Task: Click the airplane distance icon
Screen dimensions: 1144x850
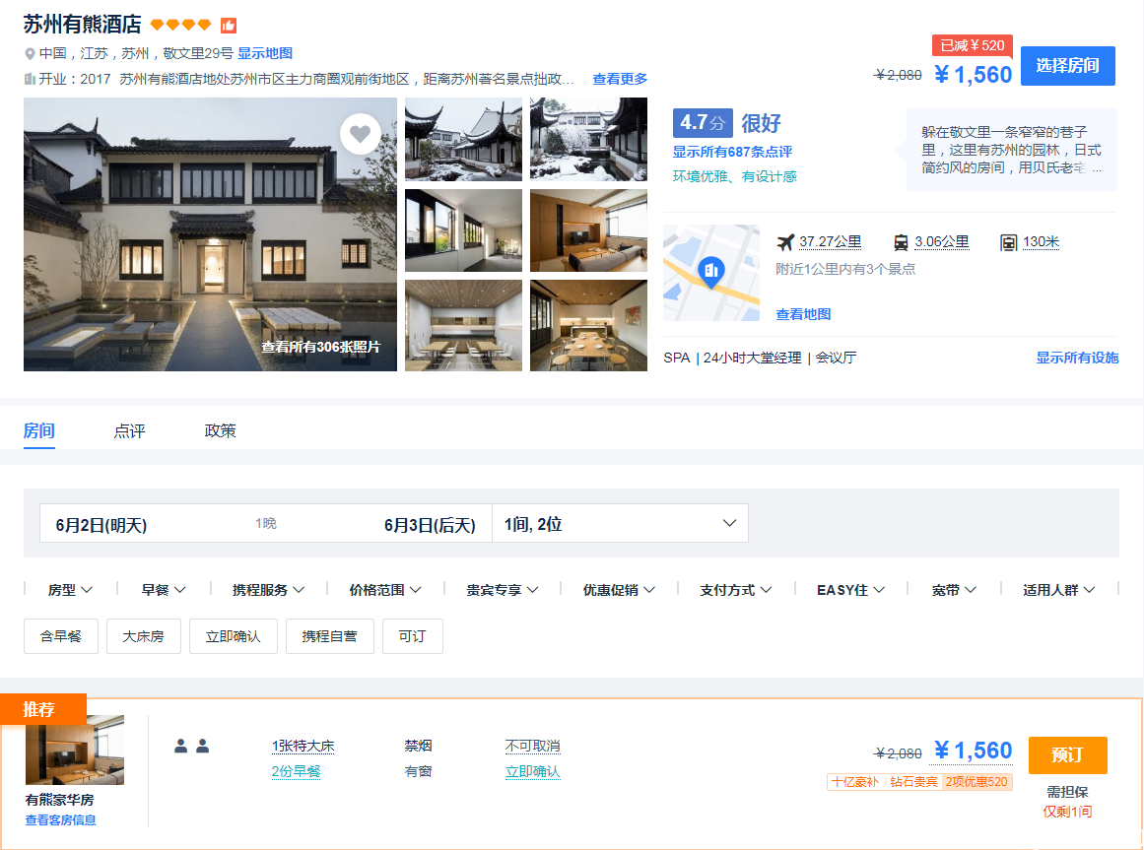Action: pyautogui.click(x=785, y=242)
